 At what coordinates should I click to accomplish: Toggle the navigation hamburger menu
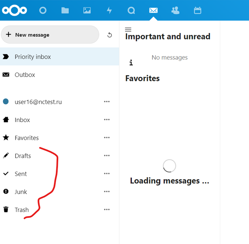coord(128,30)
